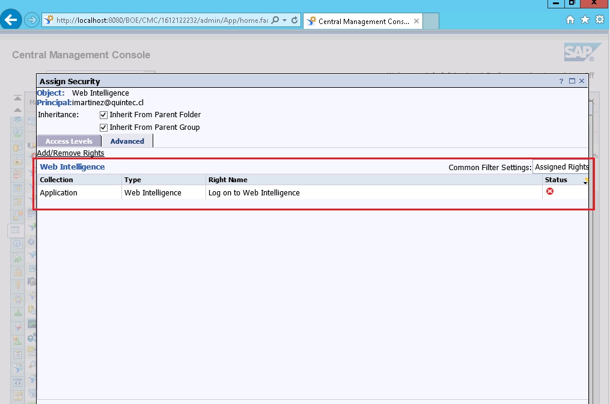Select the Log on to Web Intelligence right
This screenshot has height=404, width=610.
(373, 192)
